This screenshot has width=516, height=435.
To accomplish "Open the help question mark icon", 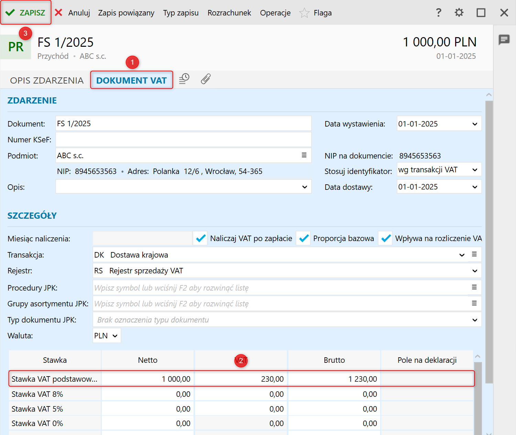I will (438, 13).
